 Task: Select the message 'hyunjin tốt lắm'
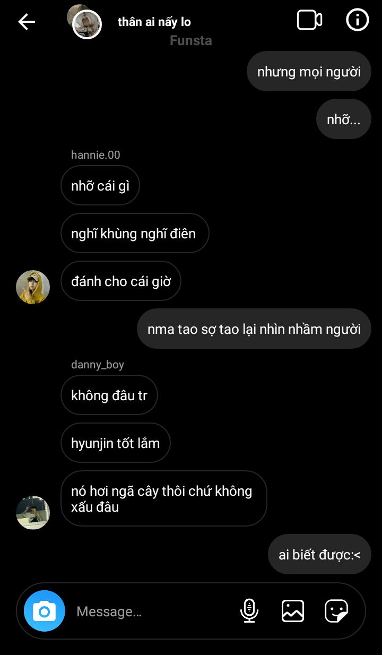(116, 443)
